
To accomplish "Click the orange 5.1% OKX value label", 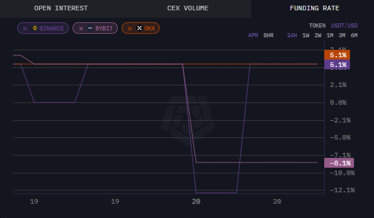I will (x=337, y=55).
